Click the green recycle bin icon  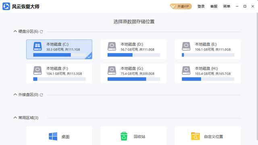(124, 136)
